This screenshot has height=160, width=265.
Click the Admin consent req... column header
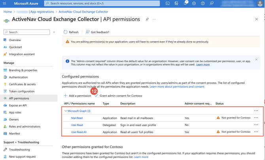pyautogui.click(x=198, y=104)
